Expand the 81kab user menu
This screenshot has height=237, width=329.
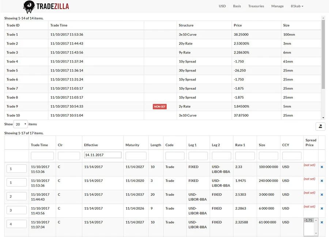coord(297,6)
